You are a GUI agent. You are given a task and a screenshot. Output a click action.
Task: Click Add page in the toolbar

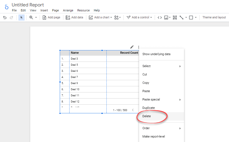tap(51, 18)
